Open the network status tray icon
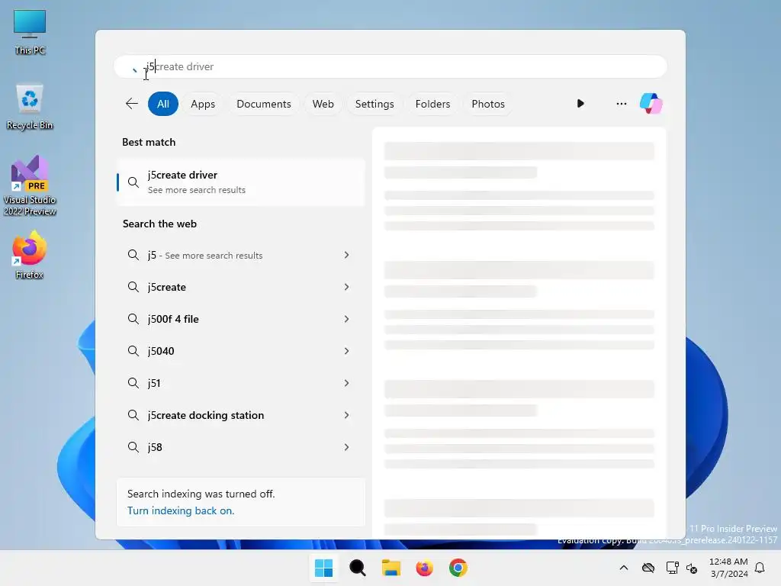The width and height of the screenshot is (781, 586). coord(672,568)
